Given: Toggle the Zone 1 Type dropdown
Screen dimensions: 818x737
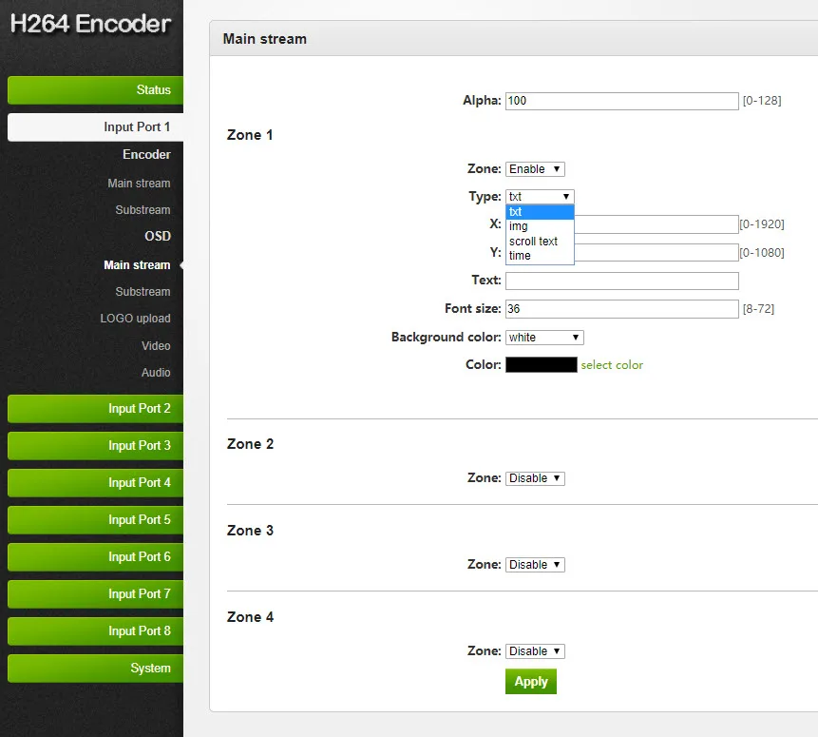Looking at the screenshot, I should tap(540, 197).
